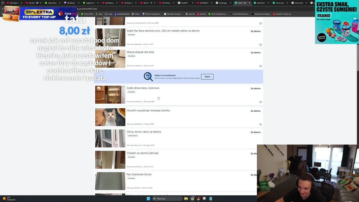Click the thumbnail for Pax Drammen Drzwi listing
Screen dimensions: 359x202
(110, 181)
